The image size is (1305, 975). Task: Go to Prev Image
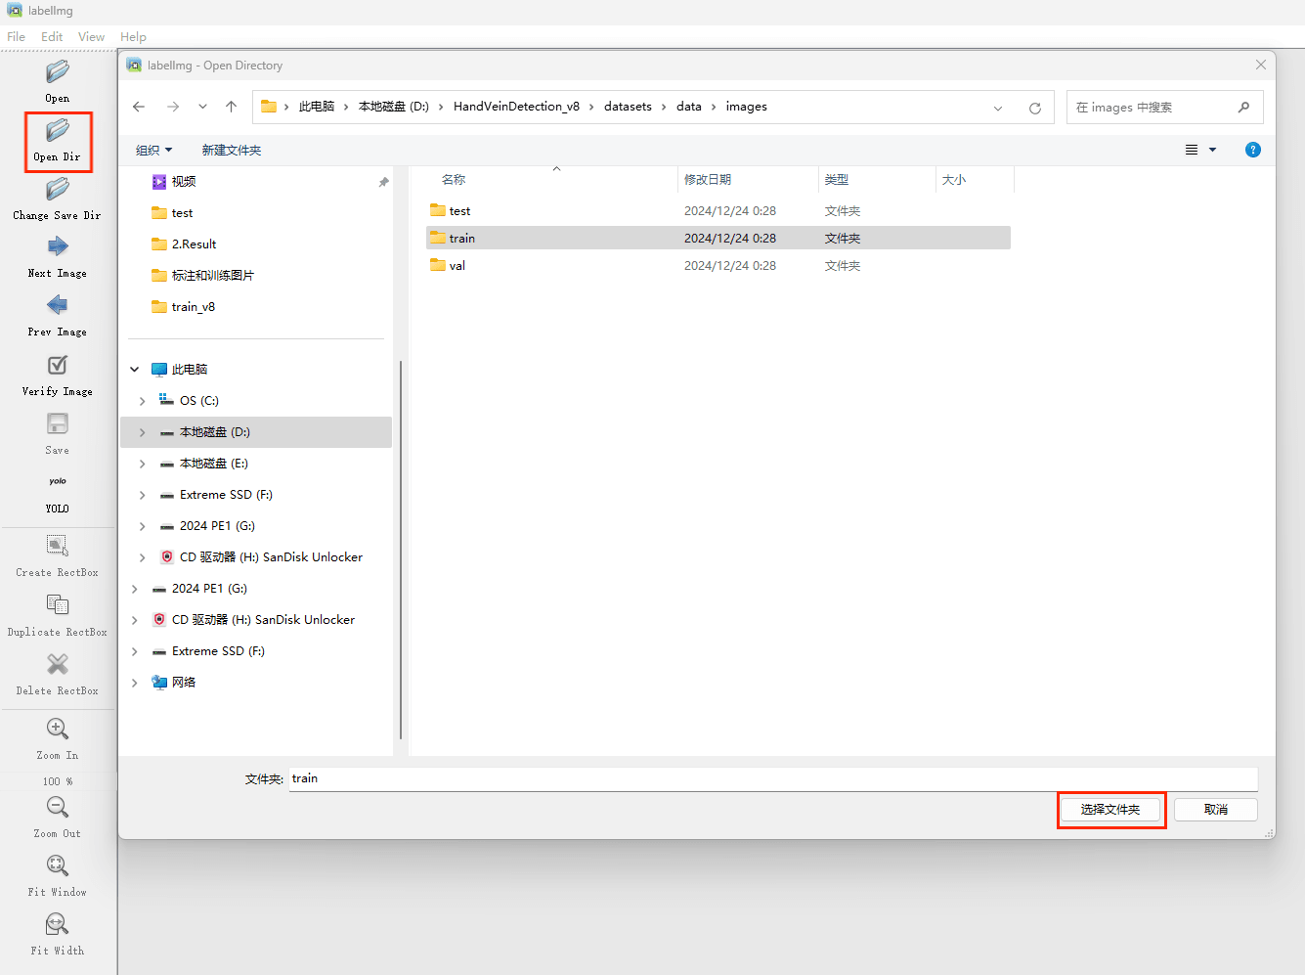58,306
